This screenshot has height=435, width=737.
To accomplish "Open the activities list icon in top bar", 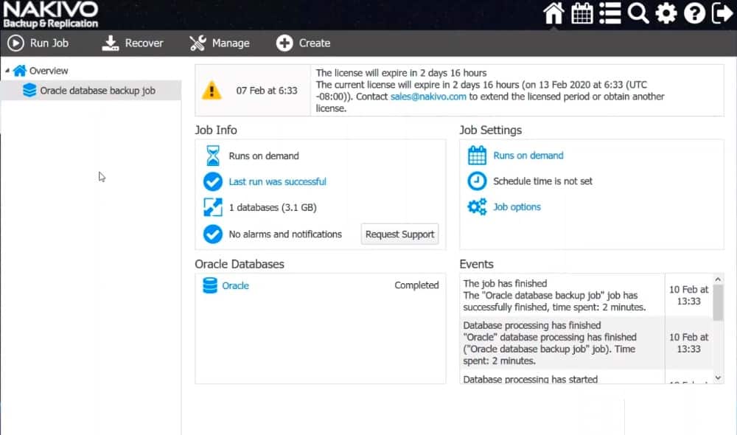I will tap(609, 13).
